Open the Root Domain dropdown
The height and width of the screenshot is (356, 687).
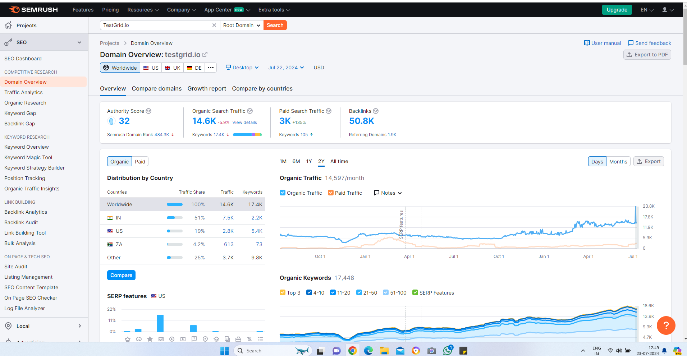click(242, 25)
